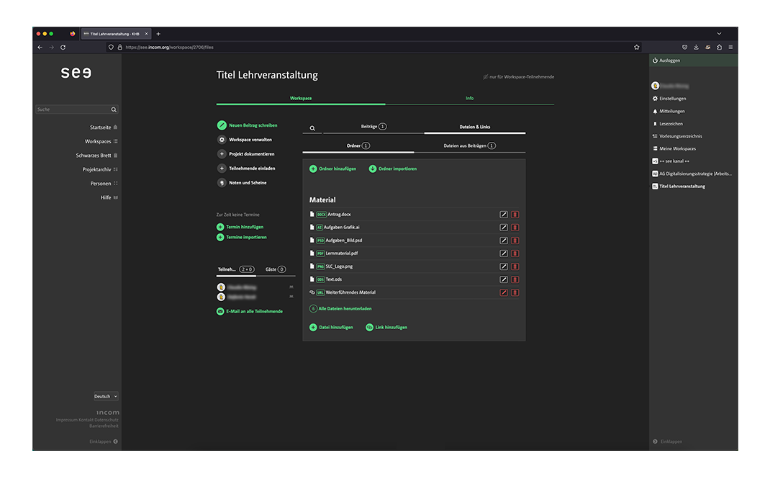The image size is (770, 502).
Task: Open the Firefox hamburger menu
Action: pyautogui.click(x=730, y=48)
